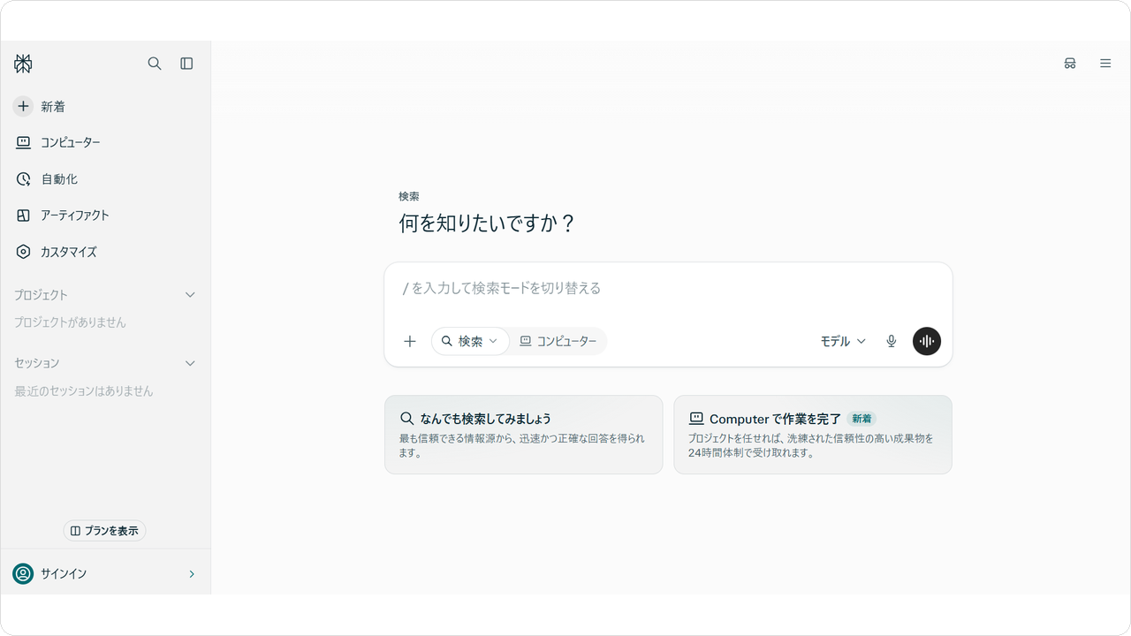Click the heading 何を知りたいですか？
Screen dimensions: 1131x636
[x=488, y=223]
